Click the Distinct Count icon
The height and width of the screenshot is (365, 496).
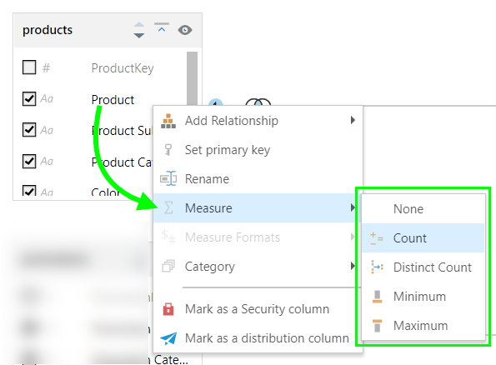tap(377, 267)
